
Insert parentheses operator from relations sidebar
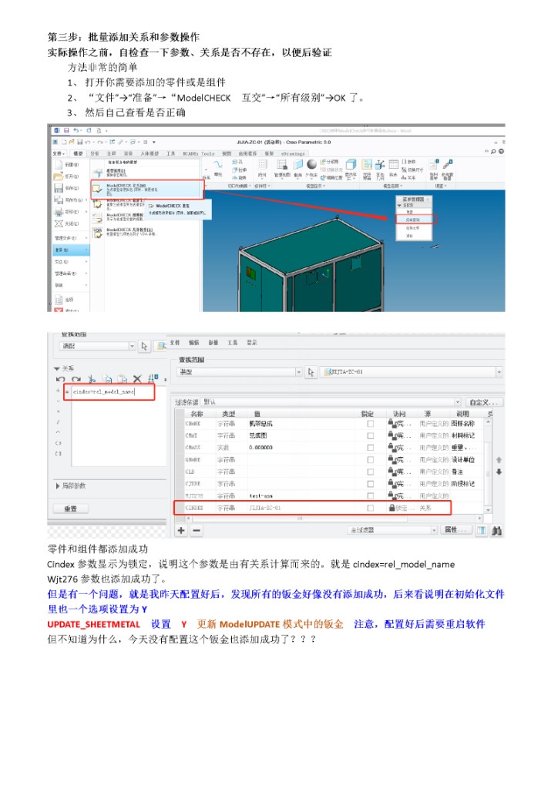point(59,443)
